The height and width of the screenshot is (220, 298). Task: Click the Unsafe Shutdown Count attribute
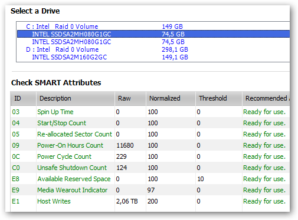pyautogui.click(x=72, y=168)
